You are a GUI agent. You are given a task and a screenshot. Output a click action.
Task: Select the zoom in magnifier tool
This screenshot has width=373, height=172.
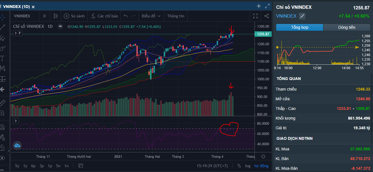(2, 113)
